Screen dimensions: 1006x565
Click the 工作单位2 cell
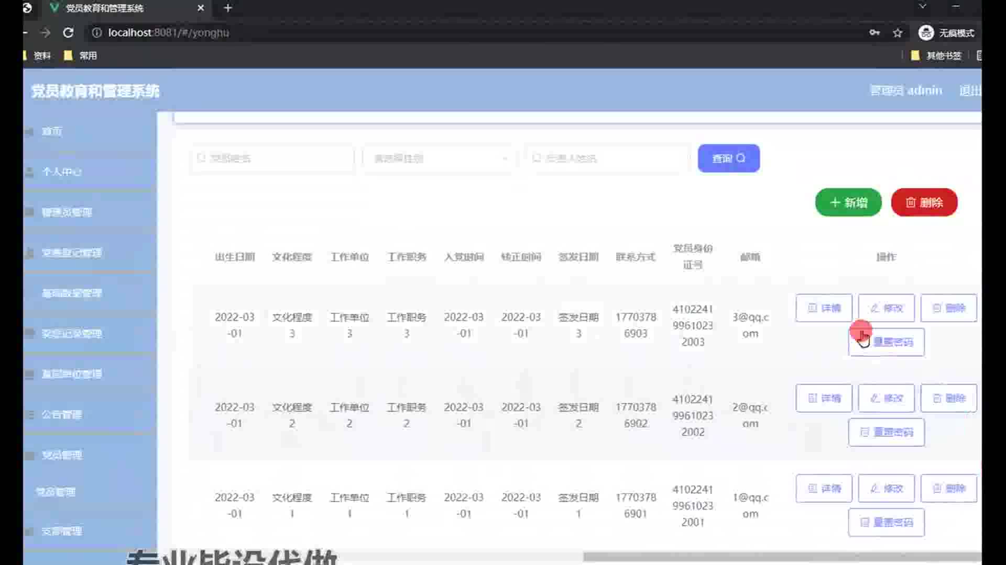point(349,415)
